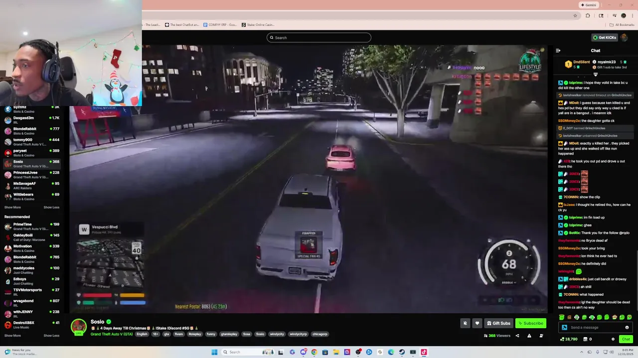The width and height of the screenshot is (638, 358).
Task: Focus the Kick search bar
Action: (x=319, y=38)
